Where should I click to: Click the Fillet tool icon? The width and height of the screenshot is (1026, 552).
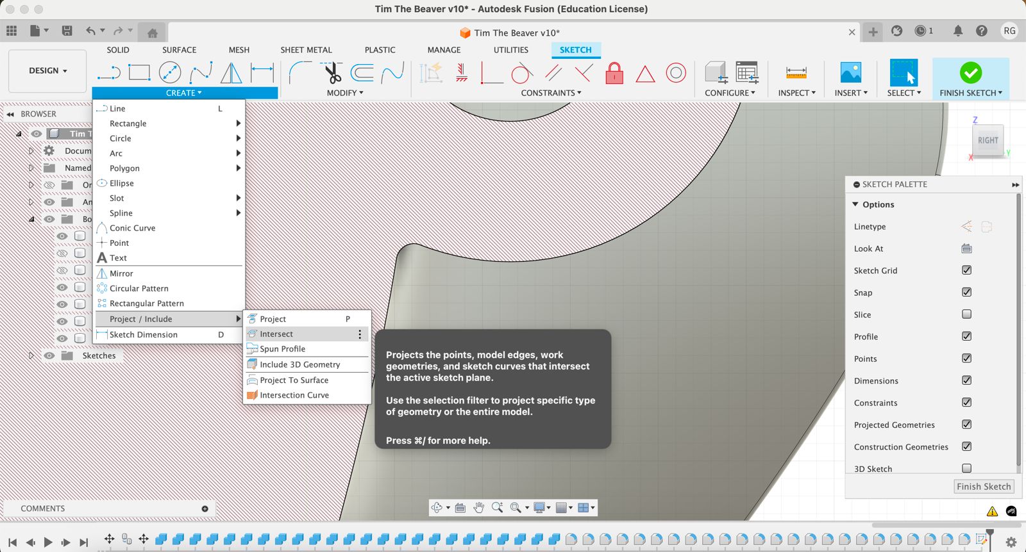(299, 73)
